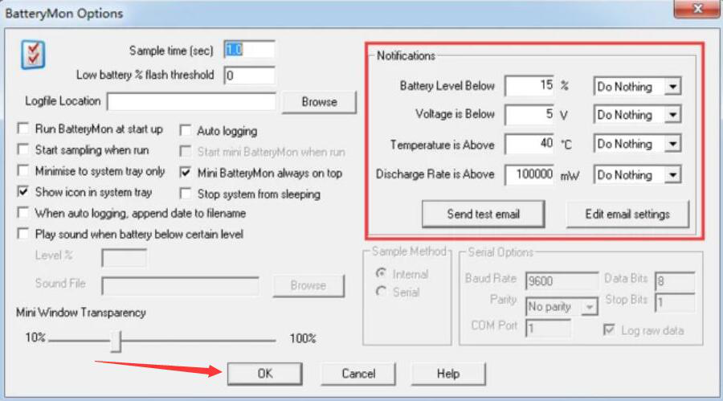Open Edit email settings
The height and width of the screenshot is (401, 723).
tap(627, 214)
